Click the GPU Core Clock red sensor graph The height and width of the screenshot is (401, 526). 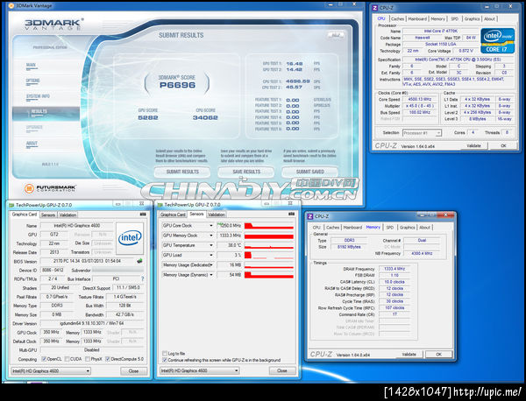coord(269,226)
